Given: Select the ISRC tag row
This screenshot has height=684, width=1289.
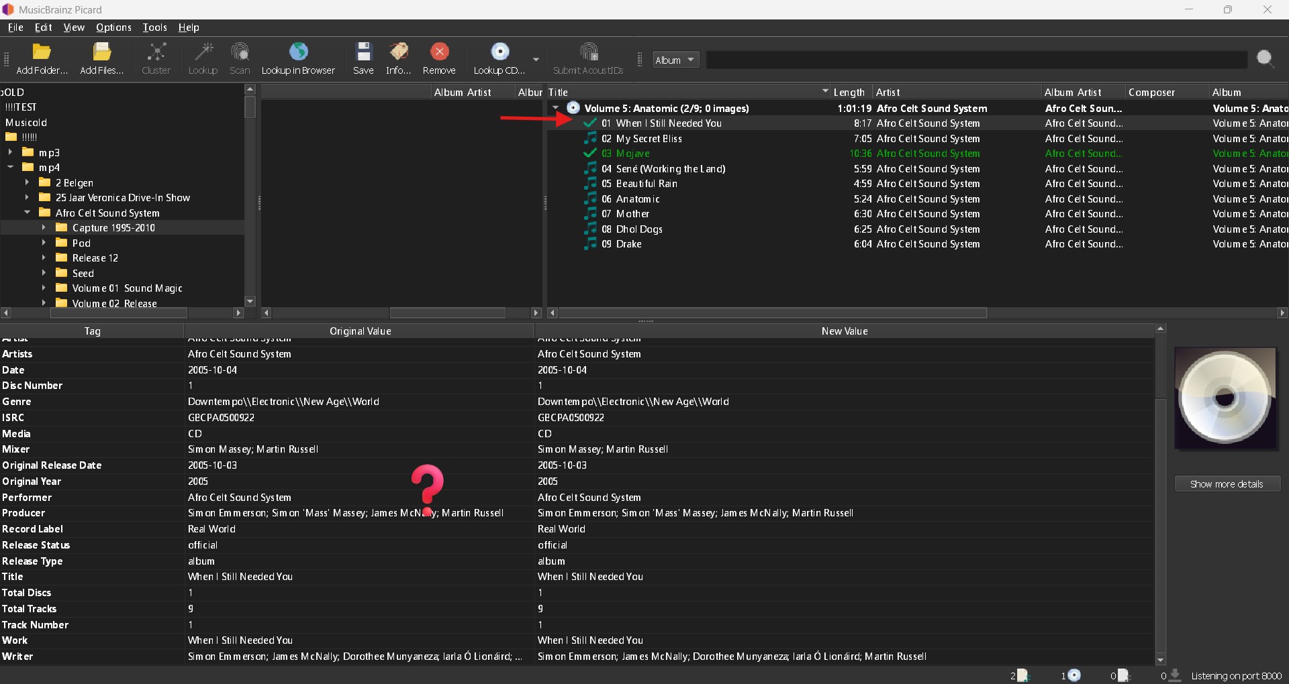Looking at the screenshot, I should [x=577, y=417].
